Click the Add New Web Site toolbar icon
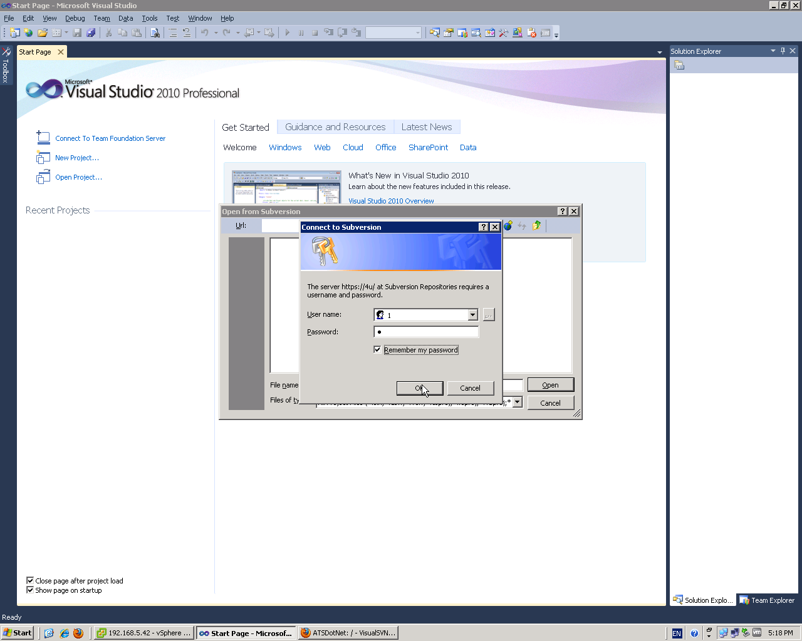Image resolution: width=802 pixels, height=641 pixels. point(28,33)
